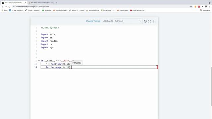Click the '#!/bin/python3' shebang line
This screenshot has width=212, height=119.
(x=50, y=28)
